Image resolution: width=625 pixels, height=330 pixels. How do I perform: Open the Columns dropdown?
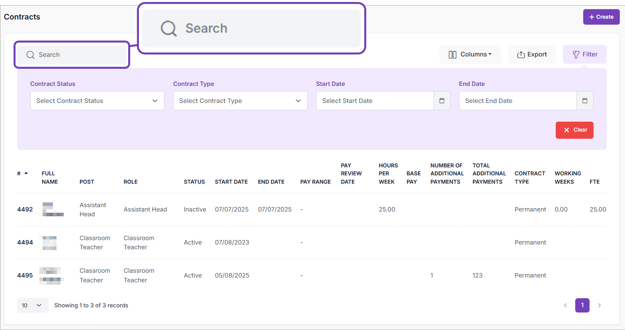click(x=470, y=54)
